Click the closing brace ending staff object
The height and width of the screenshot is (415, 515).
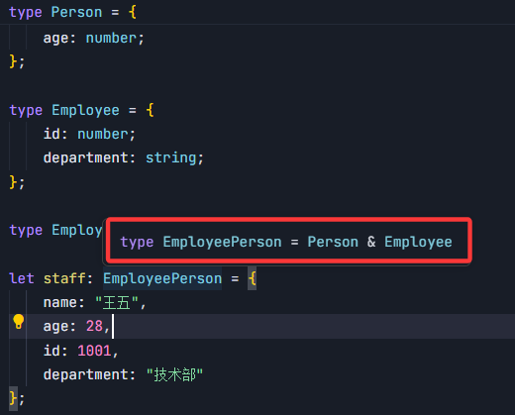13,398
